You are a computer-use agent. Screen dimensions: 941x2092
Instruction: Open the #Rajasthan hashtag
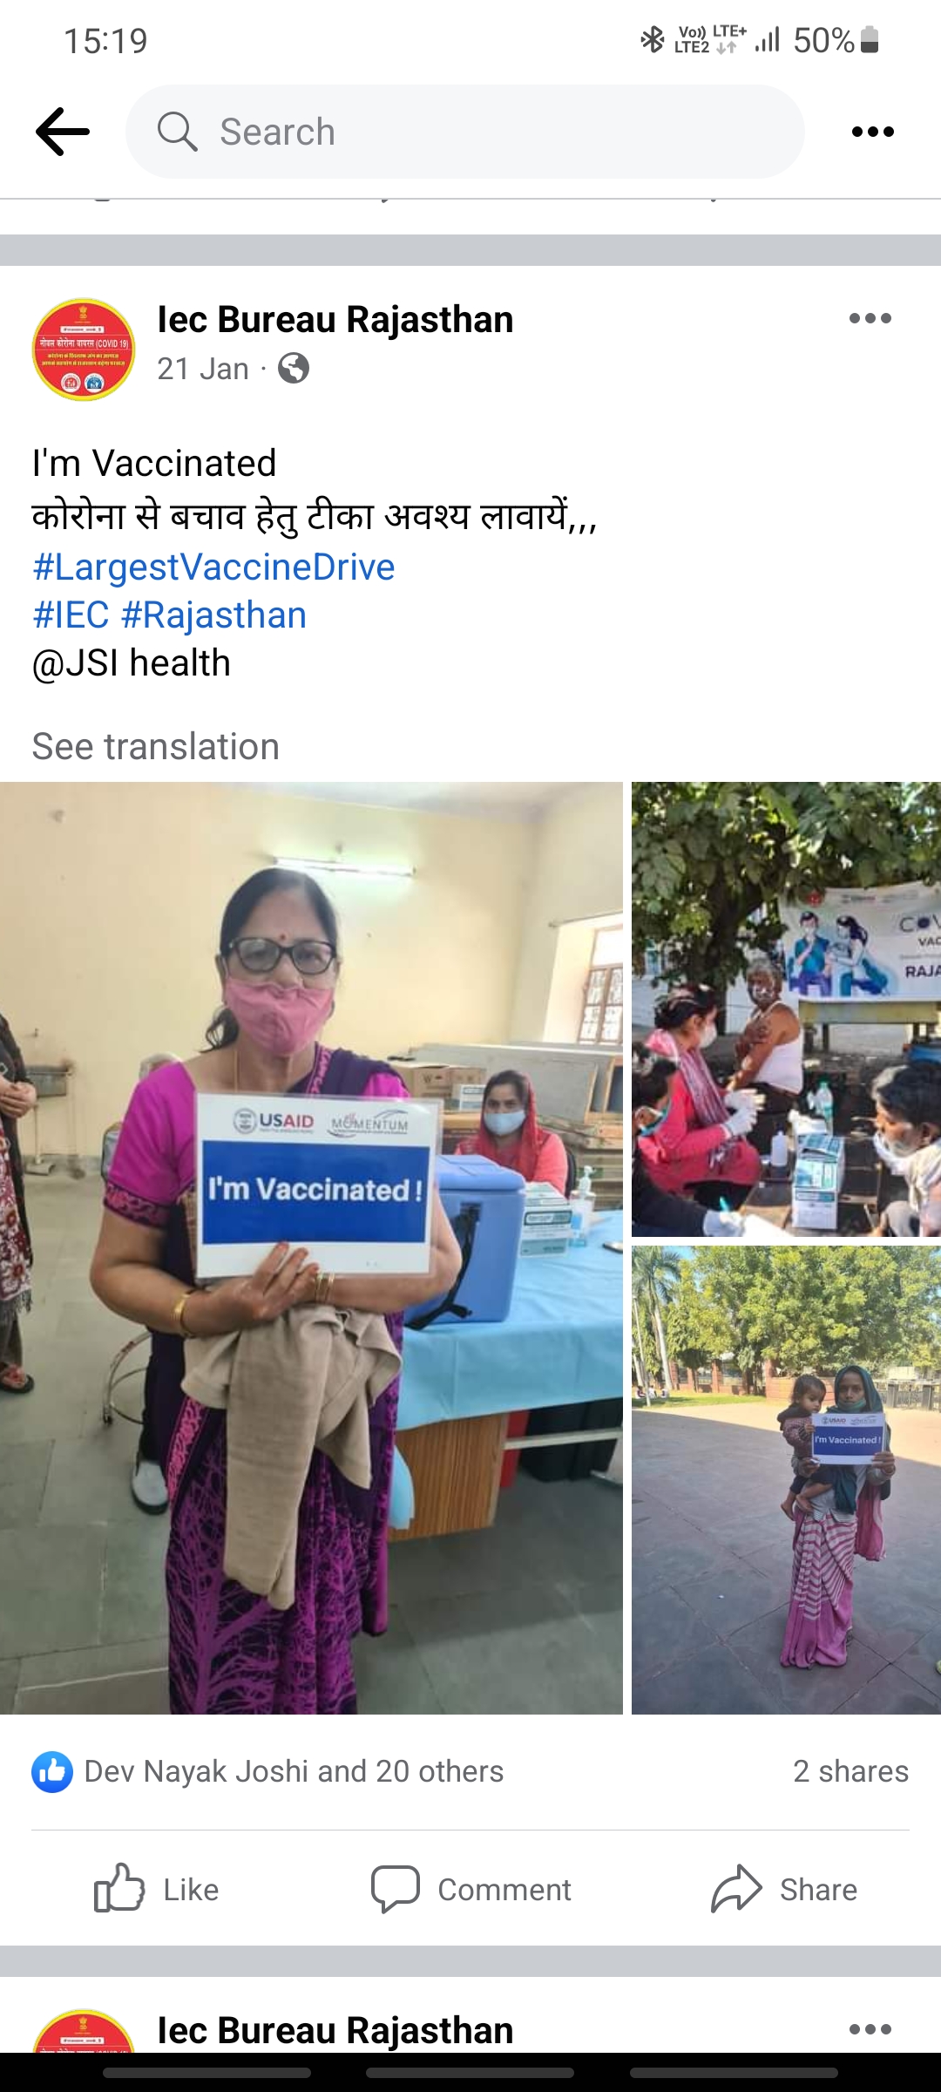[x=214, y=615]
